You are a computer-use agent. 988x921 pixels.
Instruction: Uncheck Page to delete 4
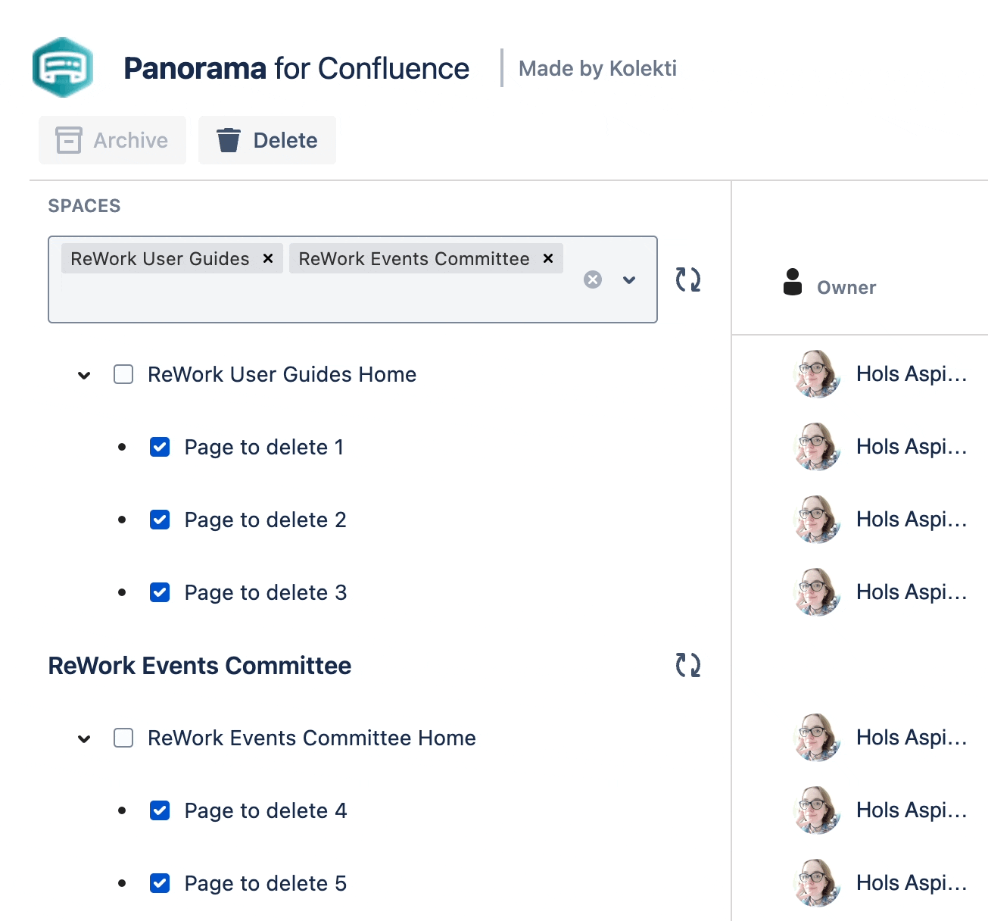(x=160, y=810)
